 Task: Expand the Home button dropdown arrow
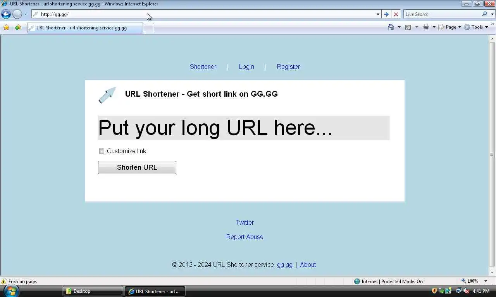coord(399,27)
